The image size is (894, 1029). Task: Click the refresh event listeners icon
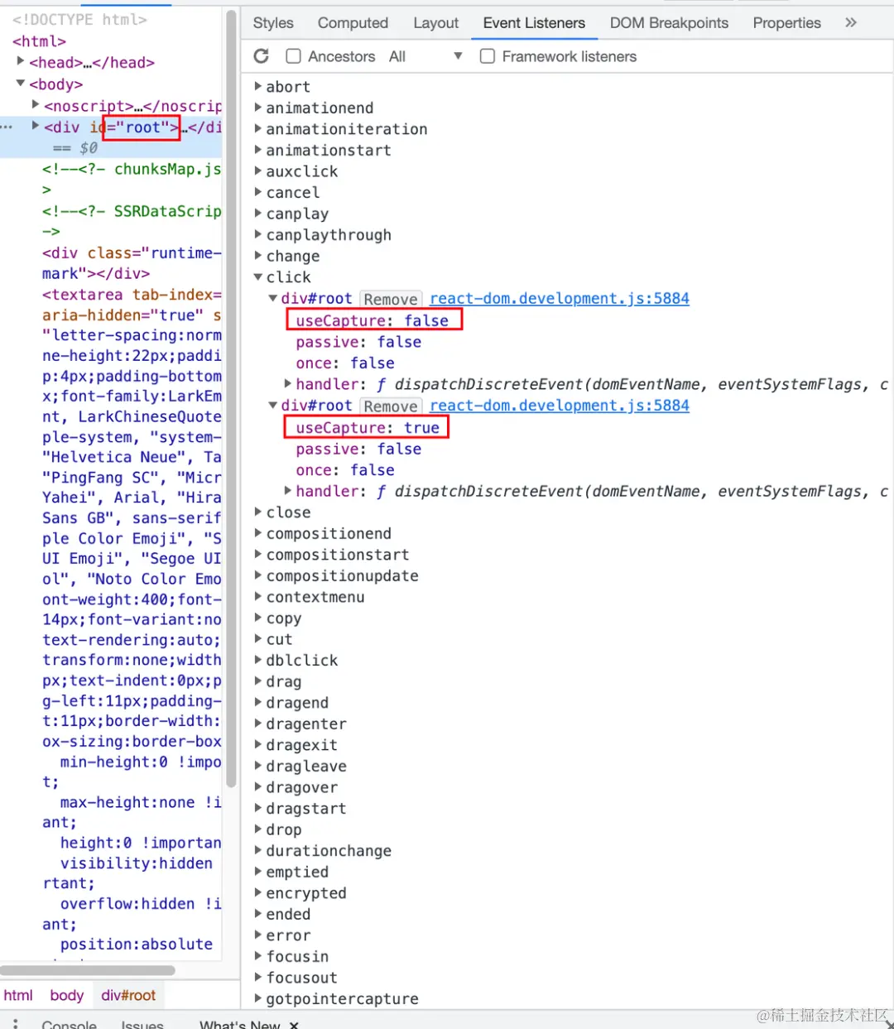262,55
